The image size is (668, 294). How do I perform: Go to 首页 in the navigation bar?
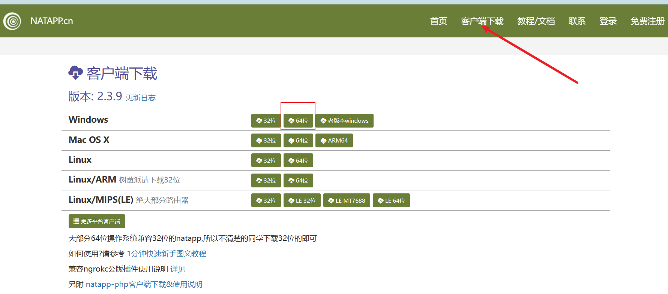[438, 21]
